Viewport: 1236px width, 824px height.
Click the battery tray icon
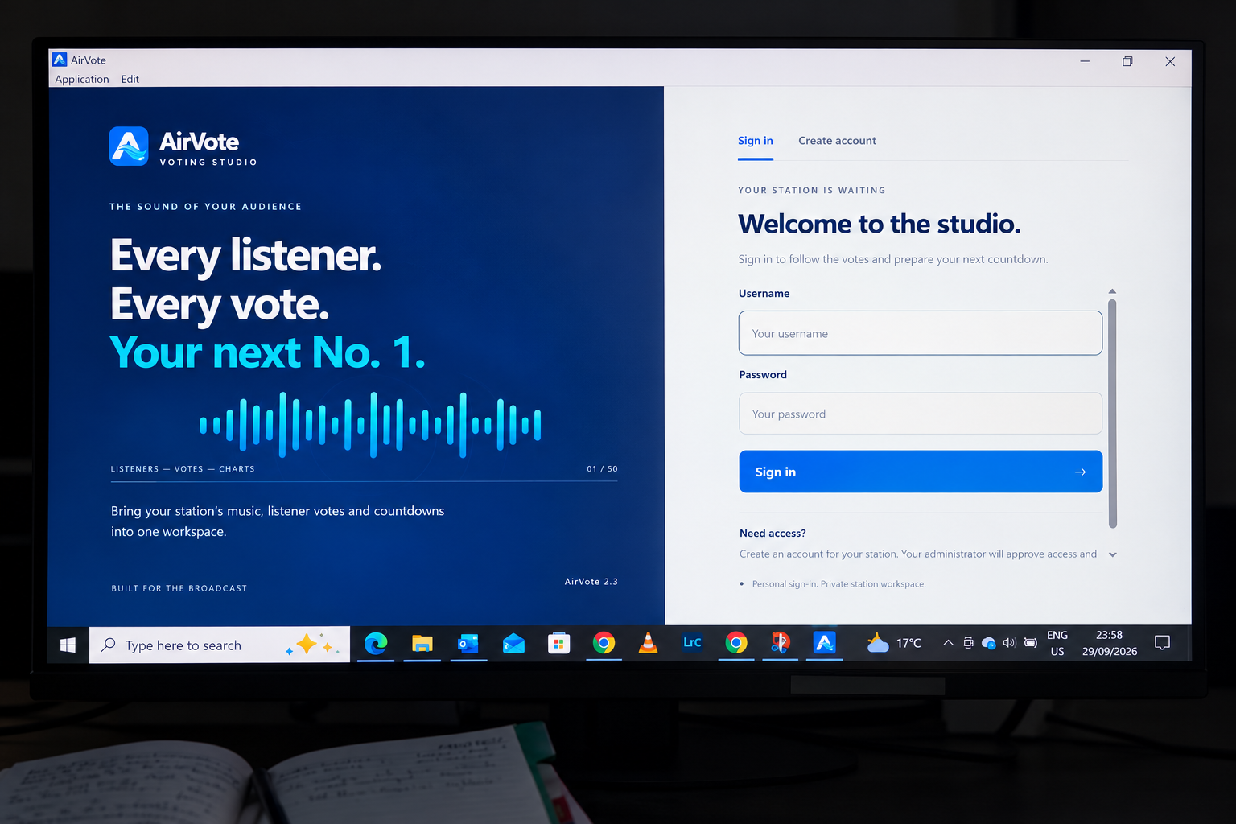pos(1030,643)
